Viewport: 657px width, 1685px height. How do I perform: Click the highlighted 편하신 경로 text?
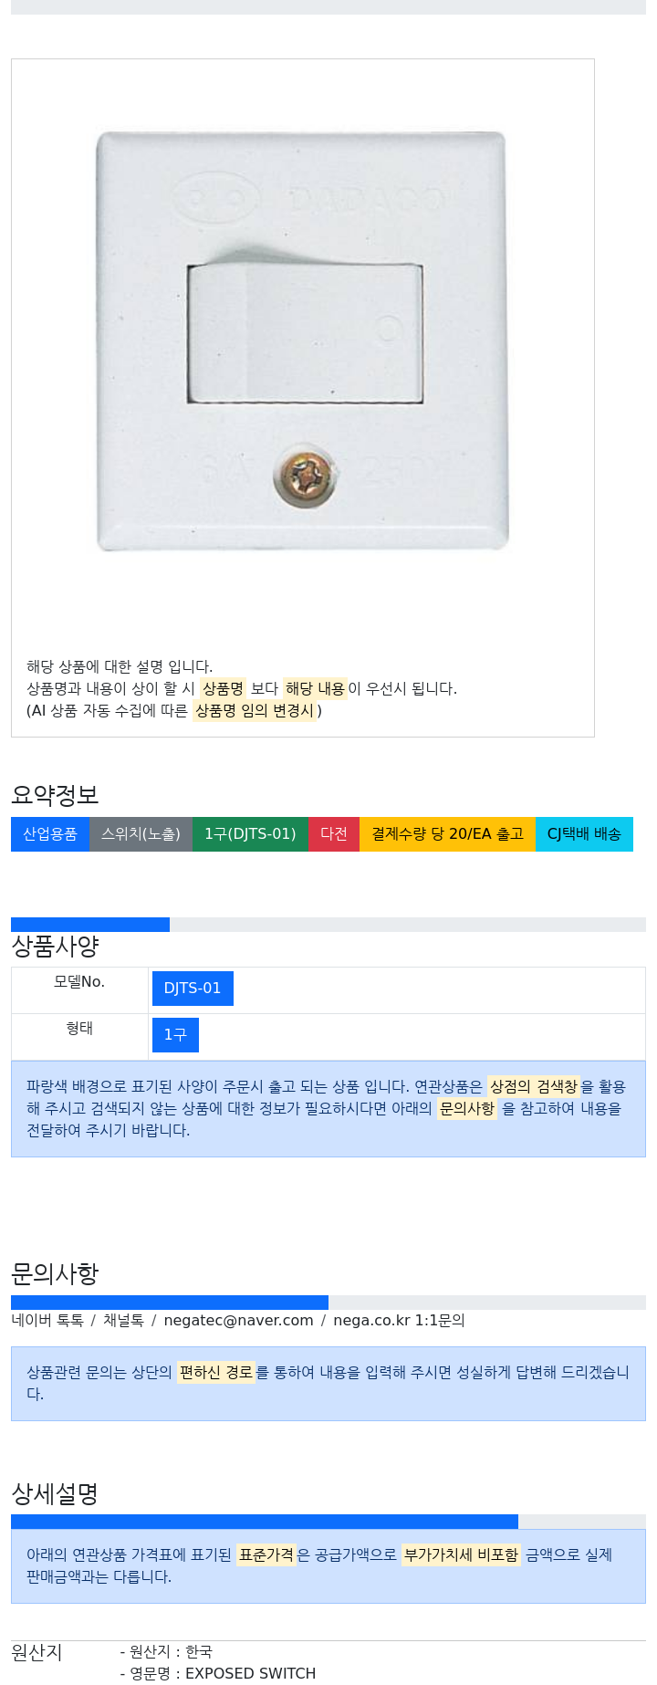[x=216, y=1372]
